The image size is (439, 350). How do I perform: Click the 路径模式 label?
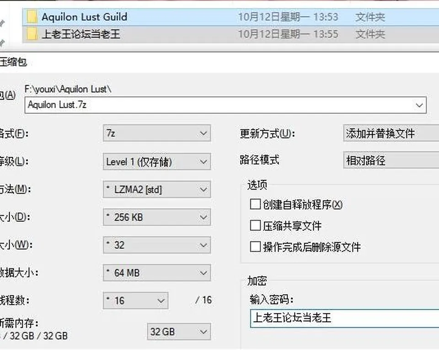pos(259,160)
